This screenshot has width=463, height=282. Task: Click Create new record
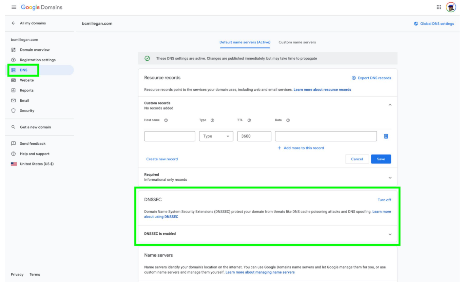click(x=162, y=159)
